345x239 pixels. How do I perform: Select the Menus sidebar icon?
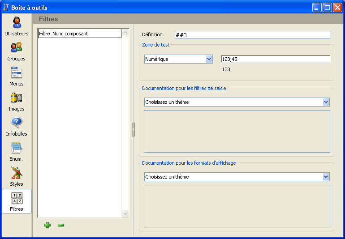click(x=17, y=77)
